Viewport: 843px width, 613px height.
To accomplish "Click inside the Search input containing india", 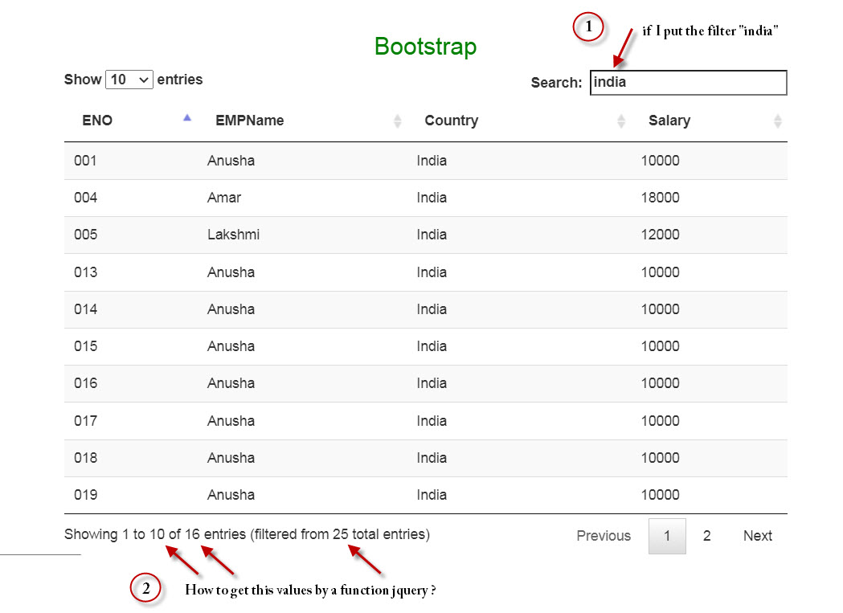I will click(x=688, y=82).
